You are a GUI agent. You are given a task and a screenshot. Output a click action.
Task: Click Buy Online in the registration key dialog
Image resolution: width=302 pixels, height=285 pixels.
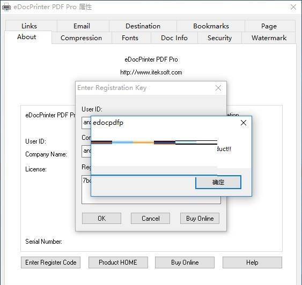pos(200,218)
